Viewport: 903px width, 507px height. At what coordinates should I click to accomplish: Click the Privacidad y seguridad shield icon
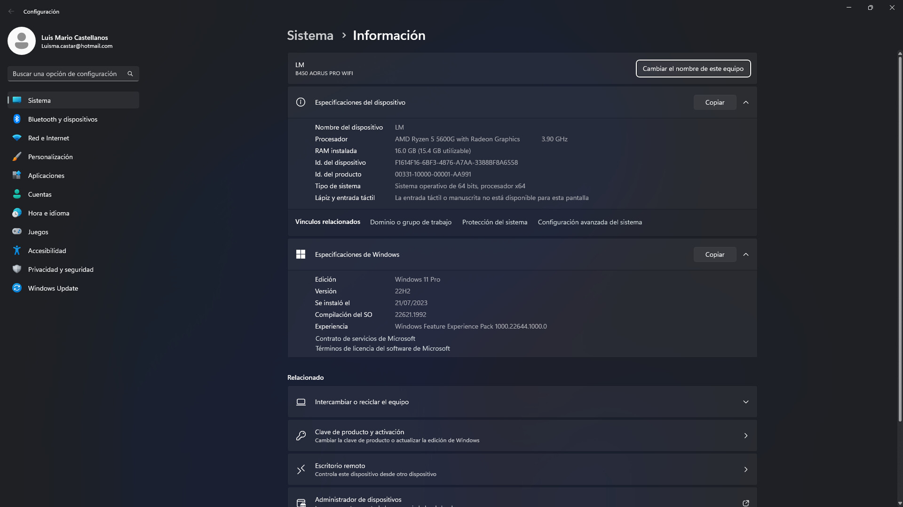(17, 269)
